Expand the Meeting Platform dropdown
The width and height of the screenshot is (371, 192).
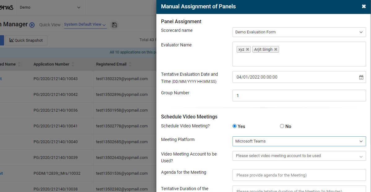point(299,141)
